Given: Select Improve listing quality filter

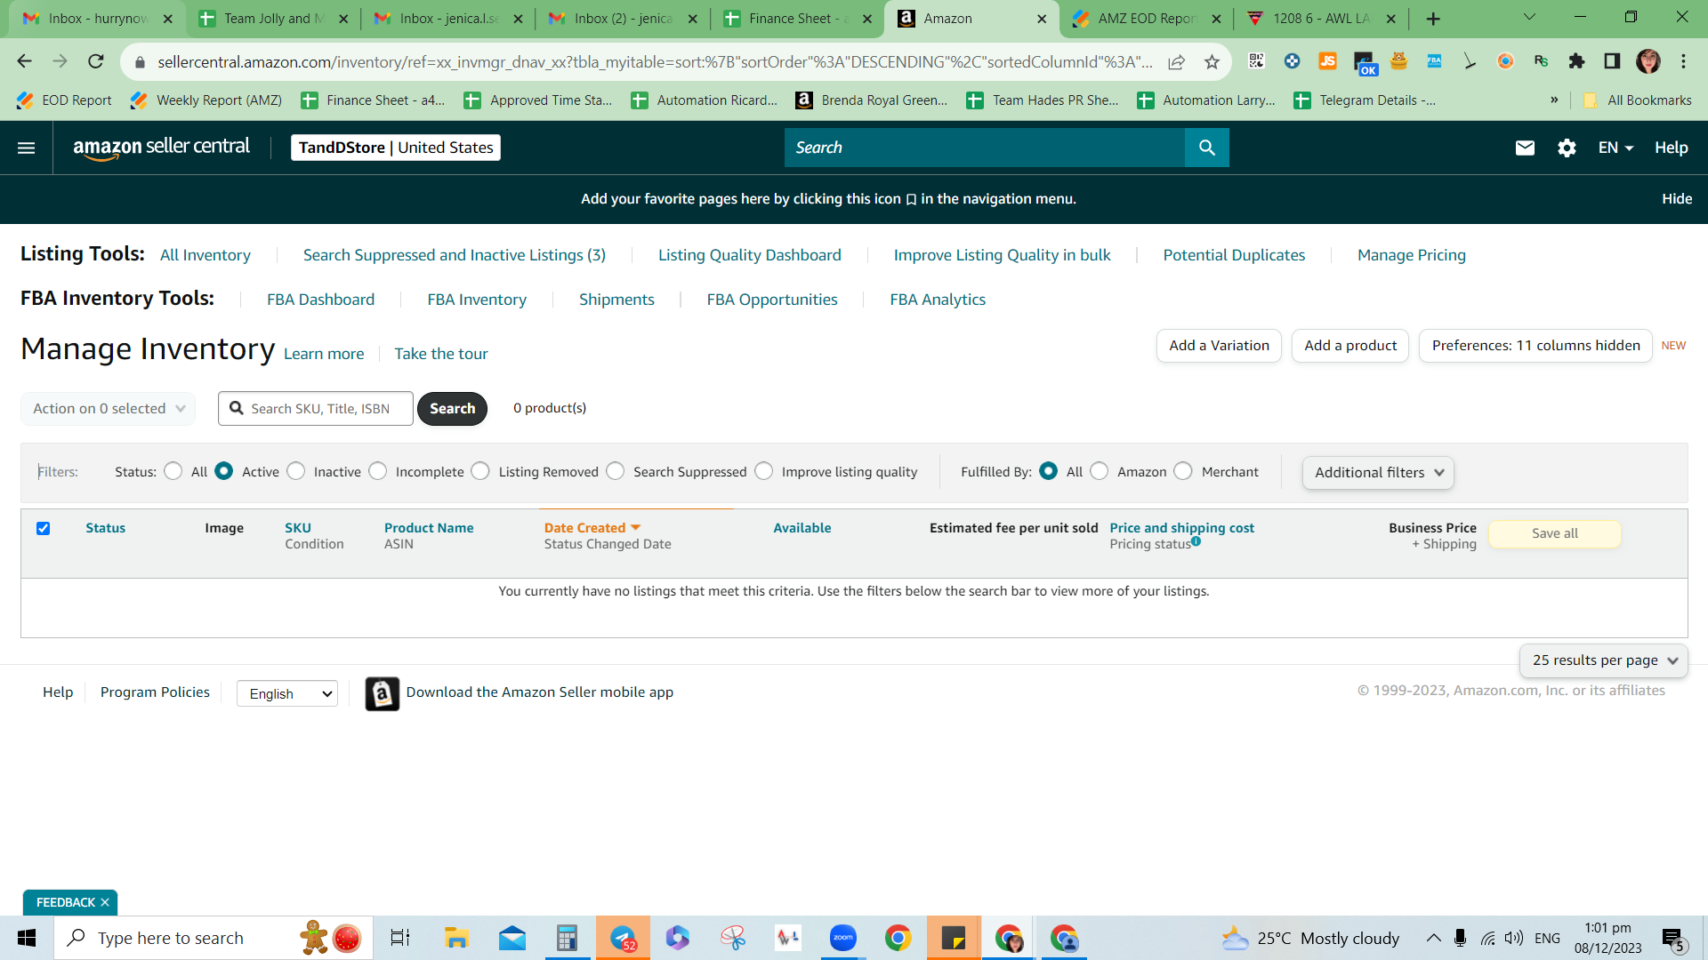Looking at the screenshot, I should (764, 471).
